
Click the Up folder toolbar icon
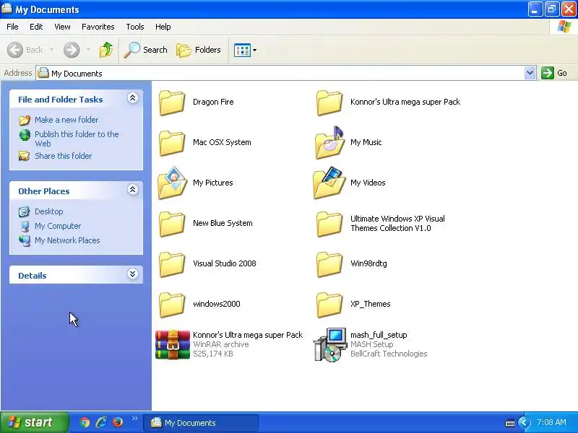coord(106,50)
